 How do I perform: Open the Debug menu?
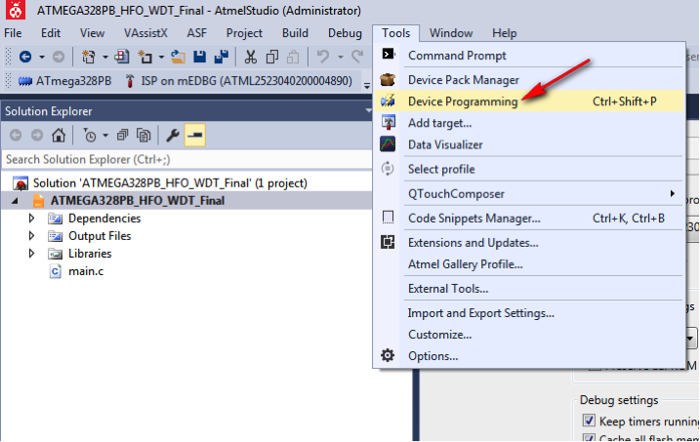(x=345, y=33)
